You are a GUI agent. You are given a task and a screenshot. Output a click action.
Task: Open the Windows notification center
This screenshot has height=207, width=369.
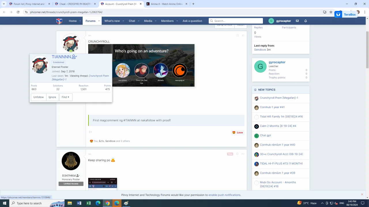pyautogui.click(x=362, y=203)
